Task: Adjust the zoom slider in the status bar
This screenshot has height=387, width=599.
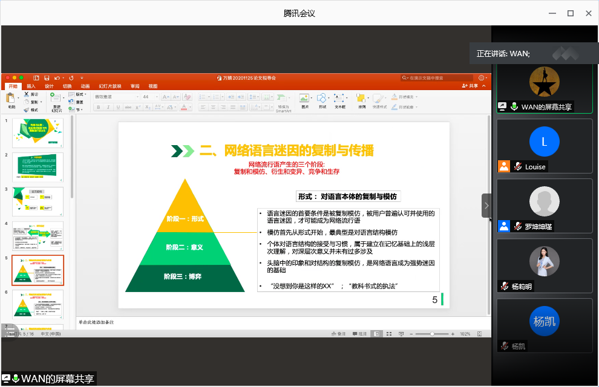Action: click(432, 334)
